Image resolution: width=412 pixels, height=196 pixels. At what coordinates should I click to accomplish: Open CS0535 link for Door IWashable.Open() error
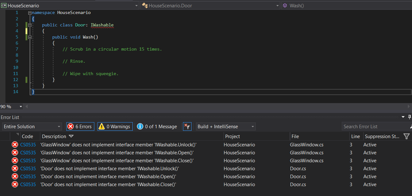28,177
